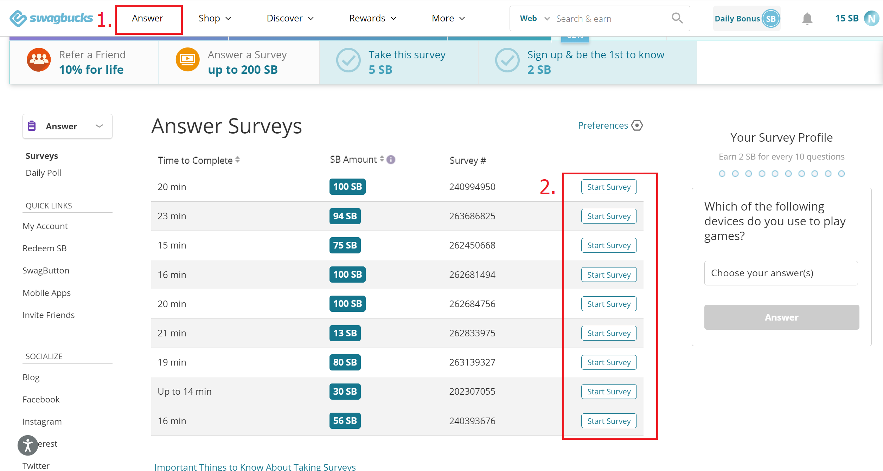Image resolution: width=883 pixels, height=471 pixels.
Task: Start Survey 240994950
Action: pyautogui.click(x=609, y=187)
